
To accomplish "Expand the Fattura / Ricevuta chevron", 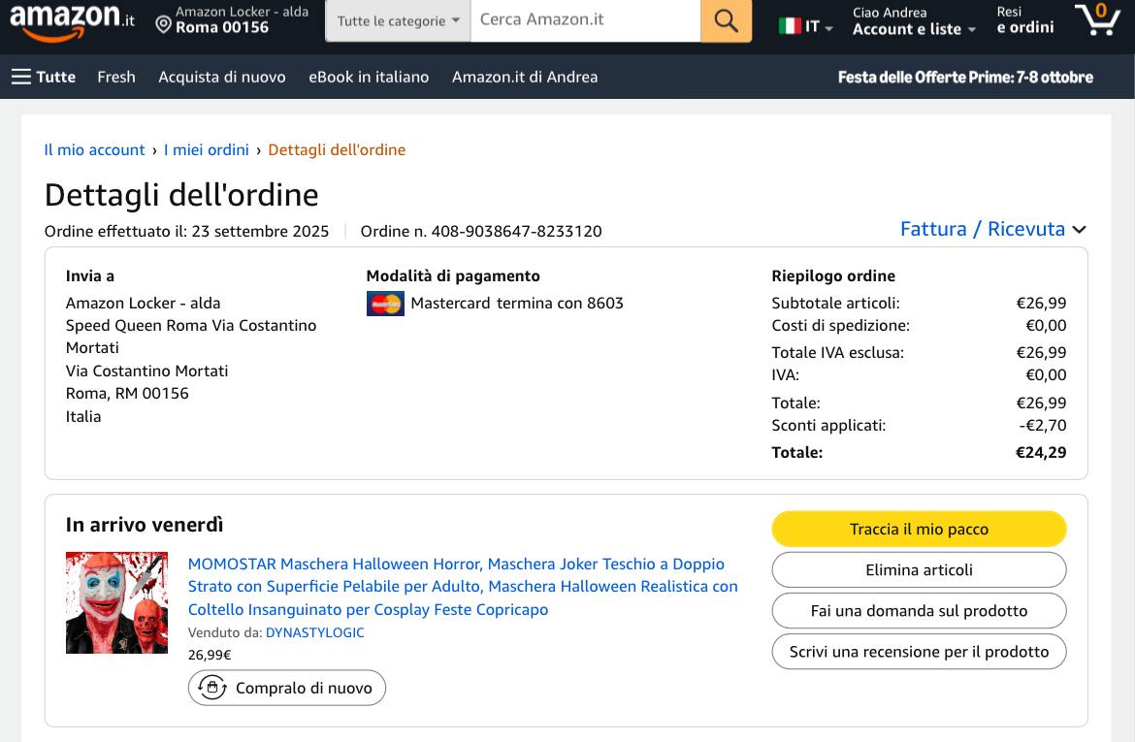I will coord(1080,230).
